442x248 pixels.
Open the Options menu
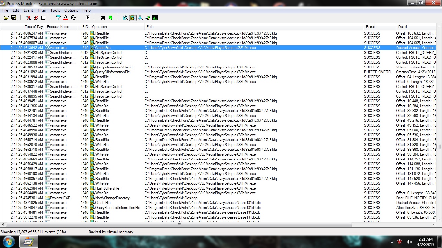coord(71,10)
